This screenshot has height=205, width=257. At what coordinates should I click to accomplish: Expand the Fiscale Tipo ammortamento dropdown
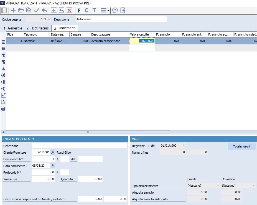(x=203, y=186)
